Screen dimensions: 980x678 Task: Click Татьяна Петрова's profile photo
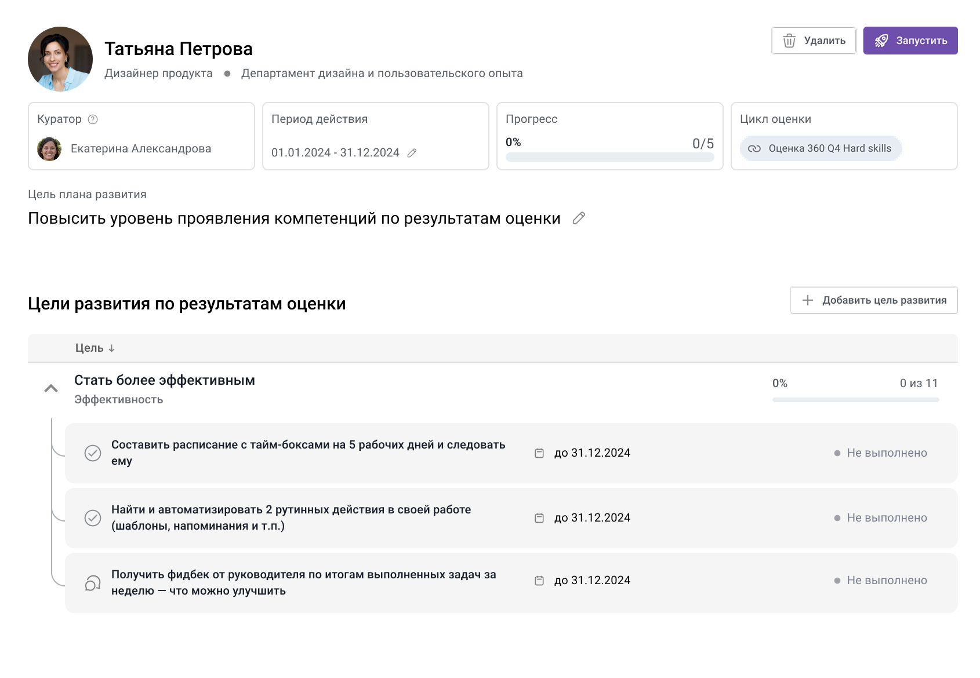[x=59, y=59]
